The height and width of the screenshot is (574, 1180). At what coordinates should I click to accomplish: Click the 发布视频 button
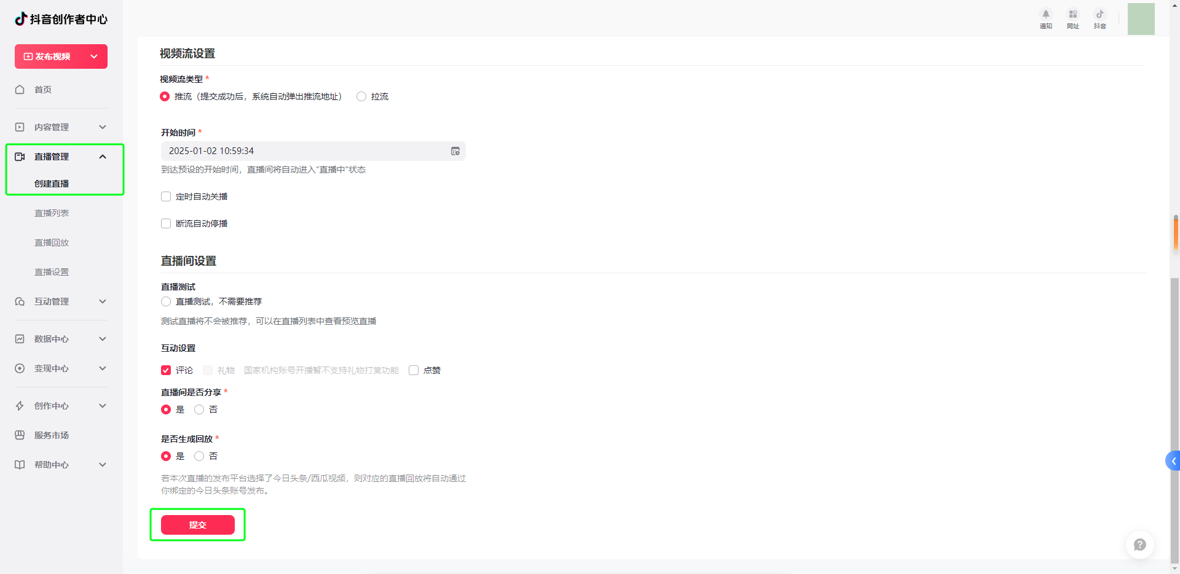pyautogui.click(x=61, y=56)
